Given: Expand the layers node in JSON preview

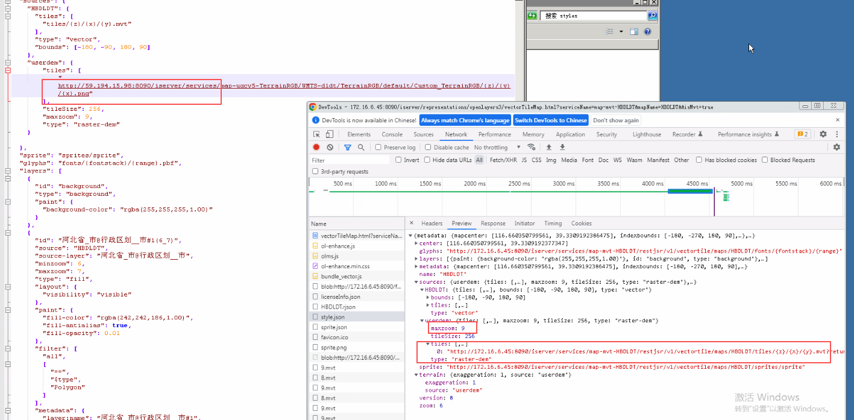Looking at the screenshot, I should (416, 259).
